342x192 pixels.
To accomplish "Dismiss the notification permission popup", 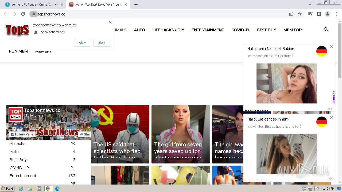I will point(110,22).
